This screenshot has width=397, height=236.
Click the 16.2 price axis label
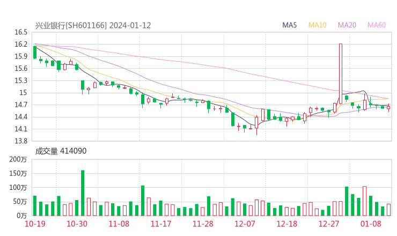pos(21,45)
